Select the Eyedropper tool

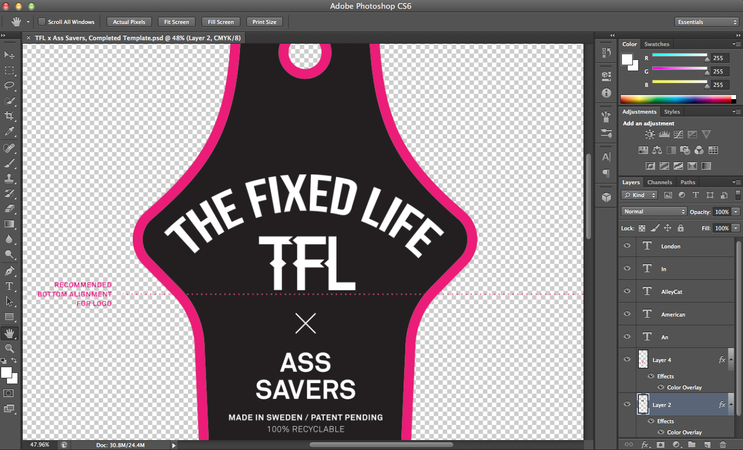pyautogui.click(x=9, y=132)
